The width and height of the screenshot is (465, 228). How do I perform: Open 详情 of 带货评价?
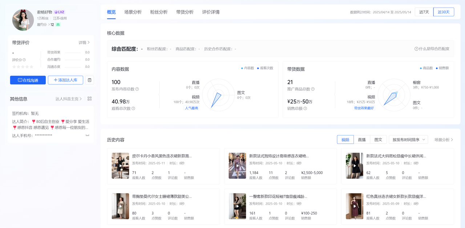(84, 42)
